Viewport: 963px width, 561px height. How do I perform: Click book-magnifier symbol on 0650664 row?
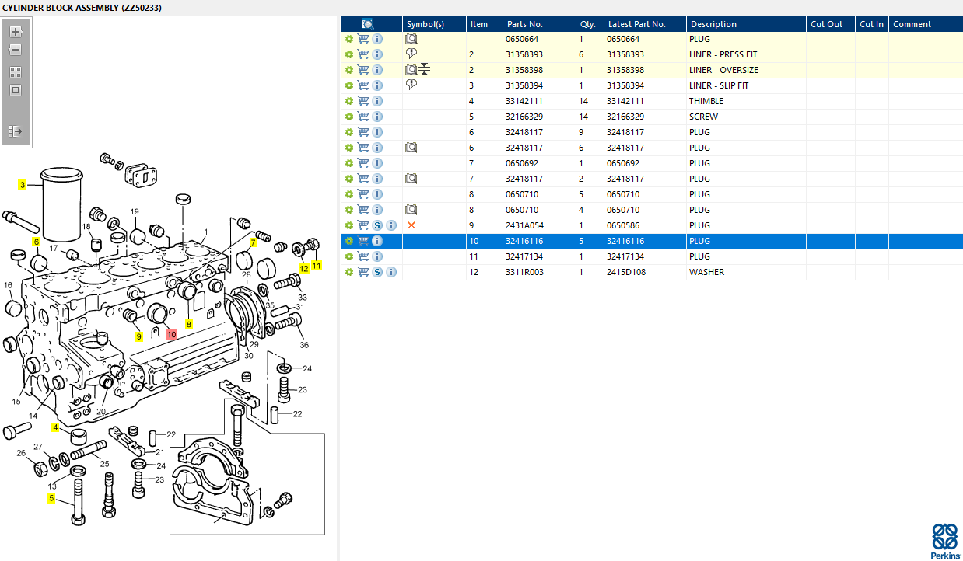(411, 39)
